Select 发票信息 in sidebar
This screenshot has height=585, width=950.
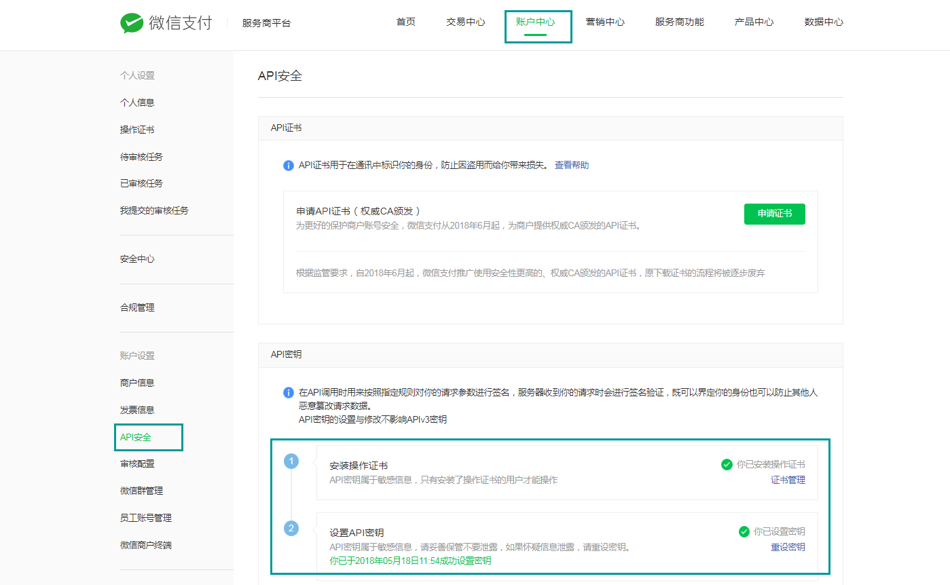[137, 410]
